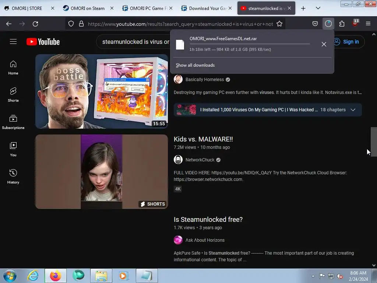Screen dimensions: 377x283
Task: Show hidden system tray icons
Action: pos(313,276)
